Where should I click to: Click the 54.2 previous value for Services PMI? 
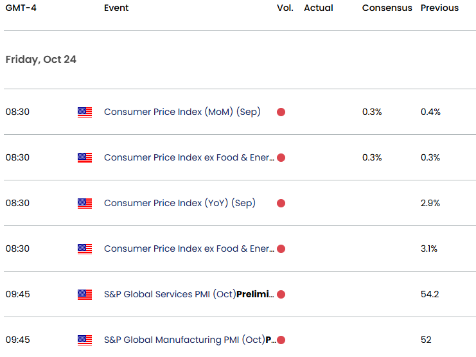point(430,294)
